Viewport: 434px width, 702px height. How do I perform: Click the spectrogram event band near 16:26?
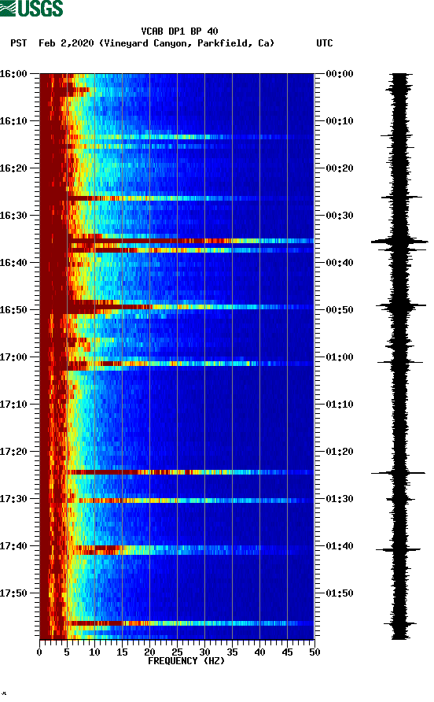(x=177, y=198)
